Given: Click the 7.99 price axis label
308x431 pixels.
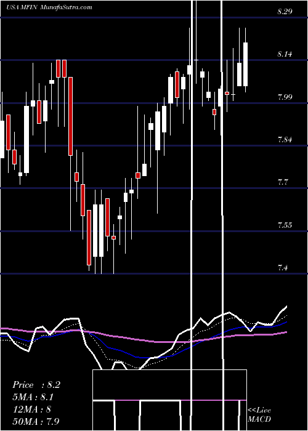Looking at the screenshot, I should (x=285, y=97).
